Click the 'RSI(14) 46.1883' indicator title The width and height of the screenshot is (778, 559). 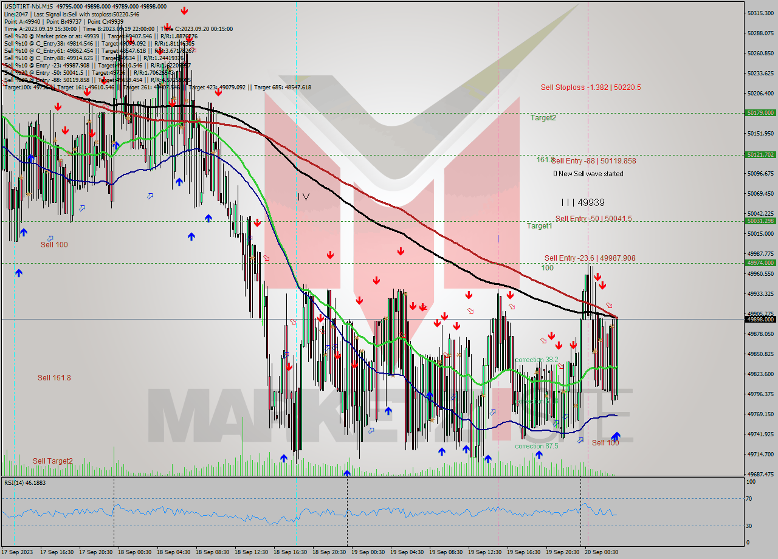click(x=25, y=482)
